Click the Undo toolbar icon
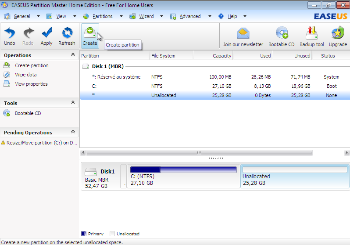Viewport: 350px width, 245px height. point(10,33)
